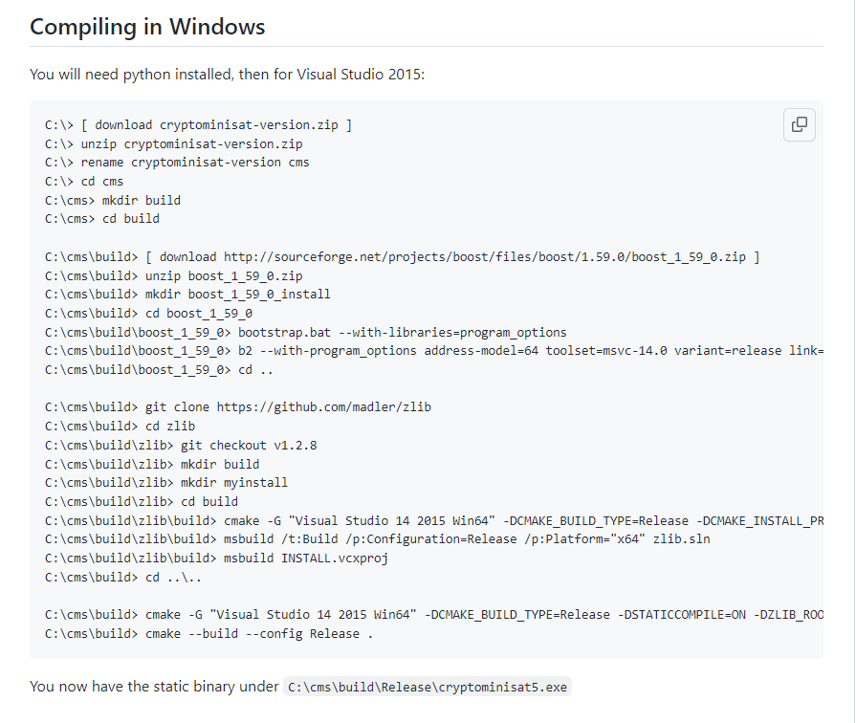
Task: Click the "Compiling in Windows" heading
Action: [x=147, y=27]
